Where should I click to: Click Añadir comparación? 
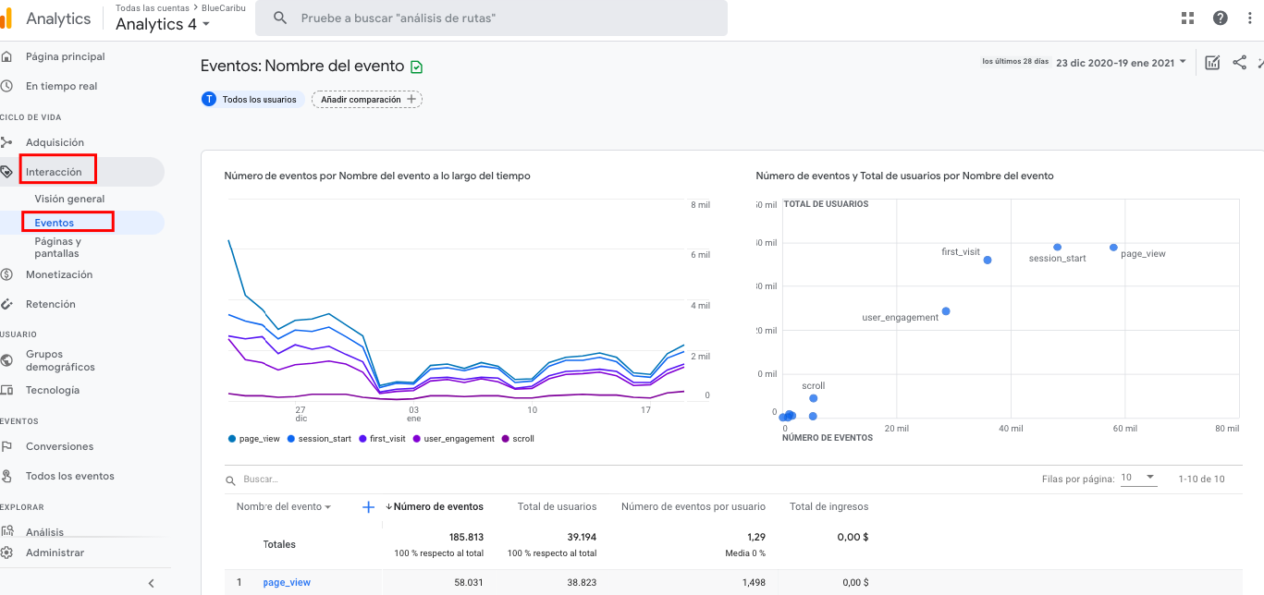coord(366,98)
